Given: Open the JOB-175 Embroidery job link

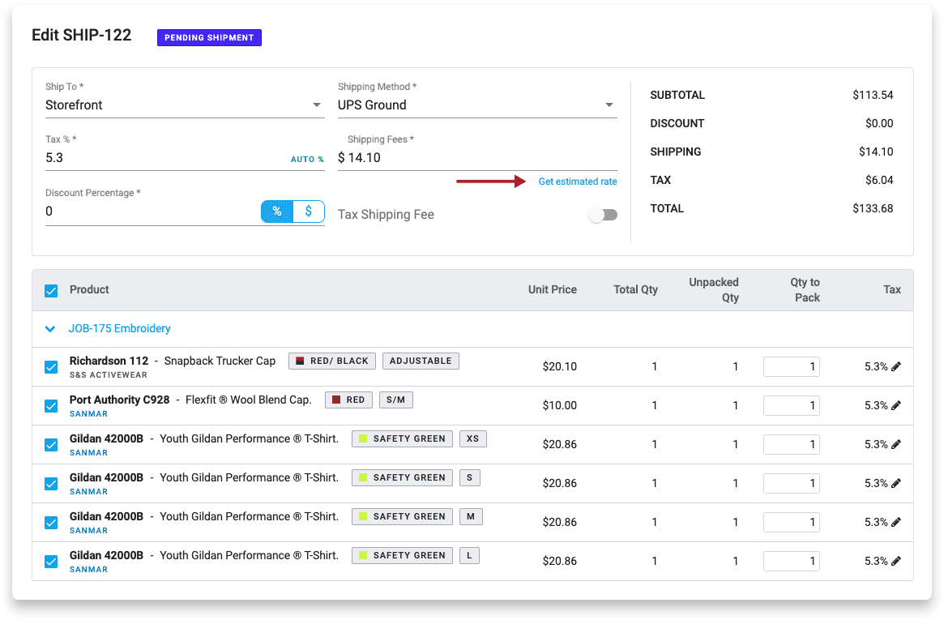Looking at the screenshot, I should 119,329.
